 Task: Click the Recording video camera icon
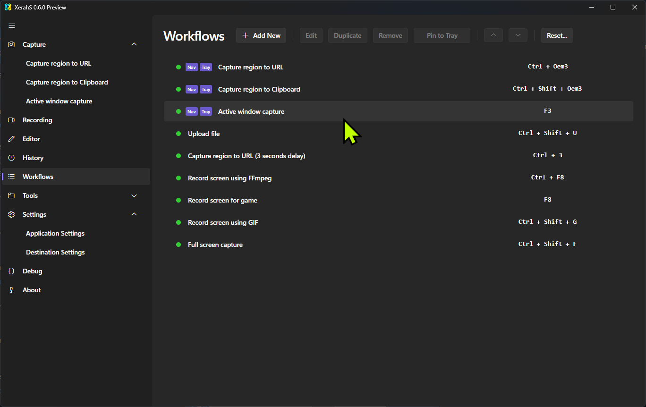coord(12,120)
